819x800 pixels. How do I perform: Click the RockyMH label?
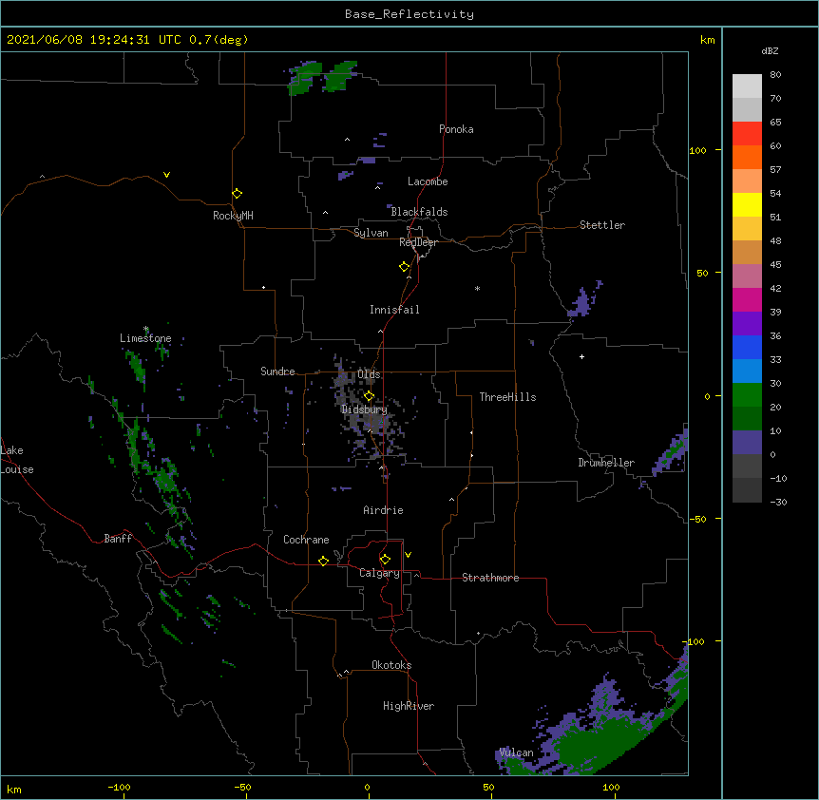coord(233,216)
